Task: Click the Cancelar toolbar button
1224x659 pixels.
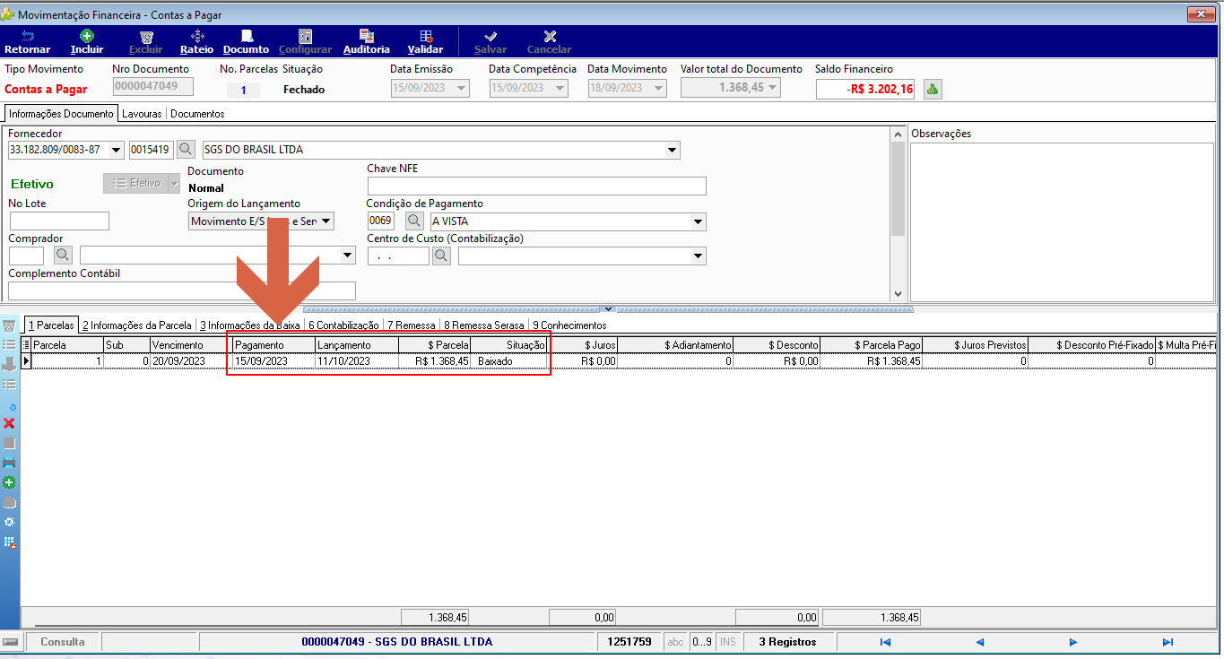Action: [x=549, y=42]
